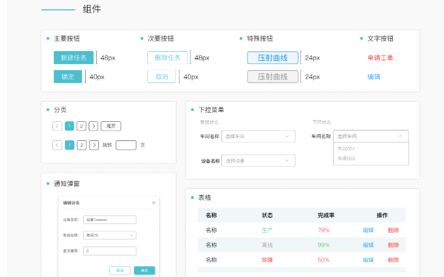Click the 操作 table column header
Screen dimensions: 444x277
(382, 215)
